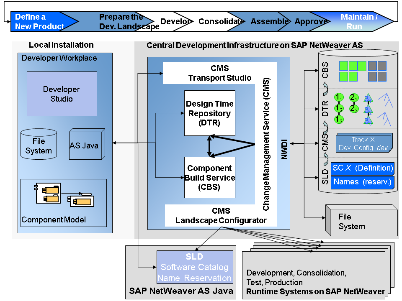Select the Consolidate phase arrow
This screenshot has width=402, height=301.
pyautogui.click(x=220, y=22)
